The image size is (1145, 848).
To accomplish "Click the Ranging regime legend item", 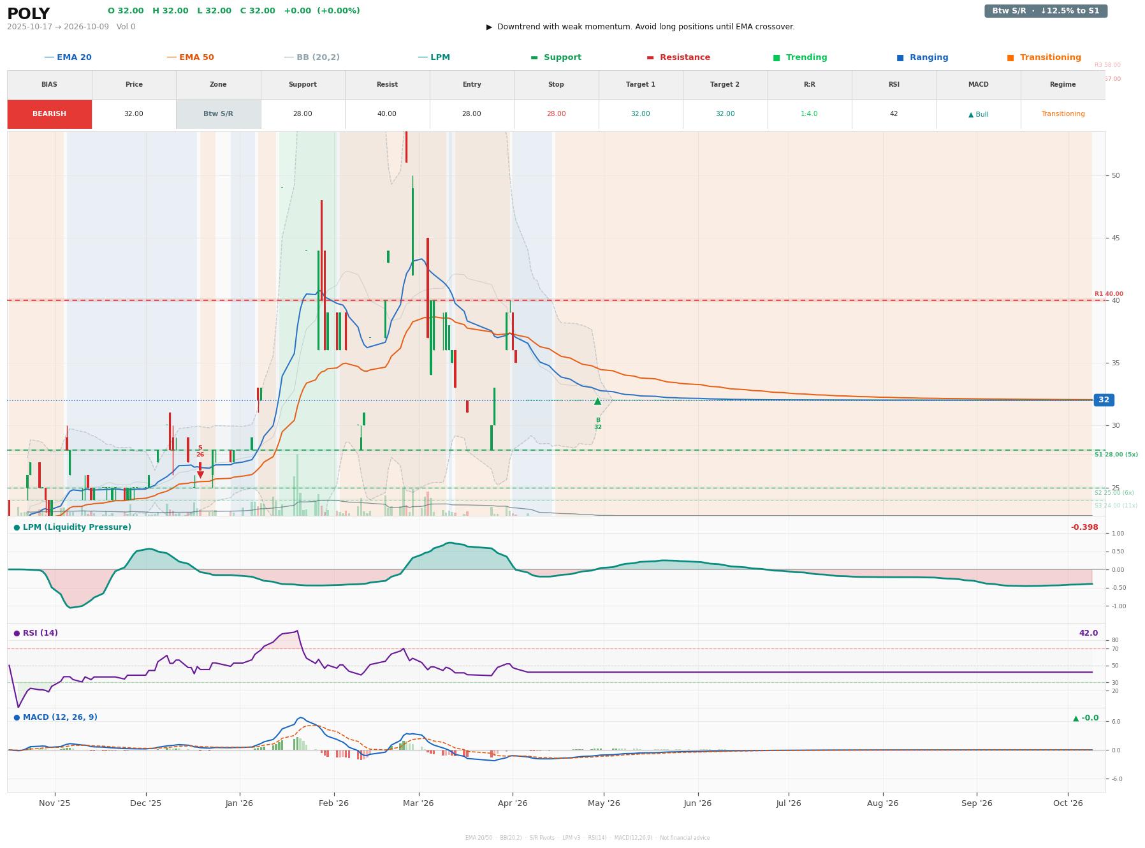I will click(x=922, y=57).
